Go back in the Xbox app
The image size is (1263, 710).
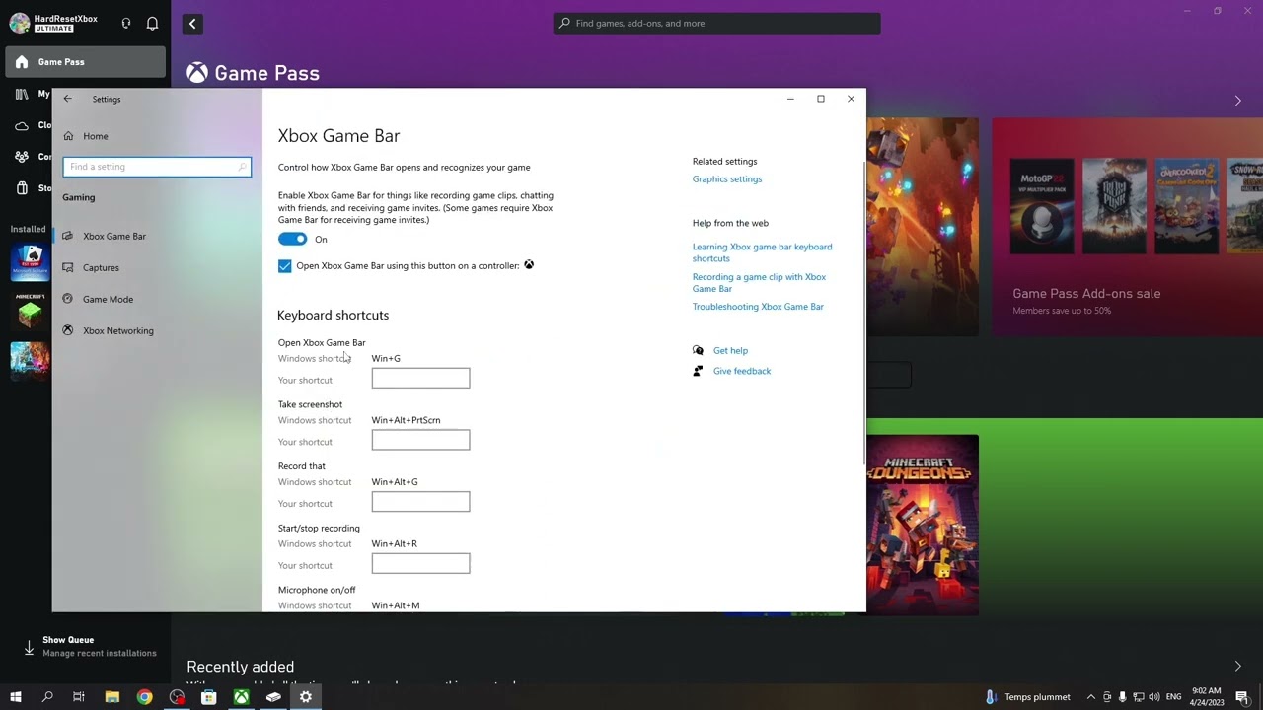tap(192, 24)
